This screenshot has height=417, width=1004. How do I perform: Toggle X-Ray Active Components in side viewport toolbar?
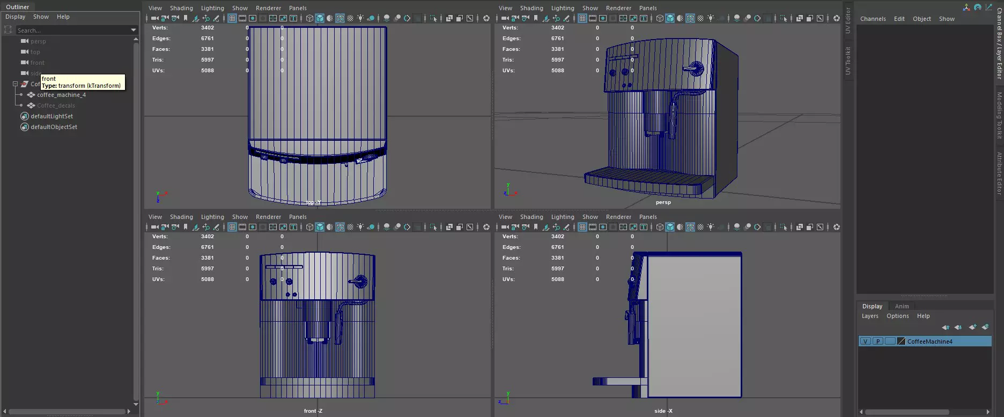tap(810, 227)
